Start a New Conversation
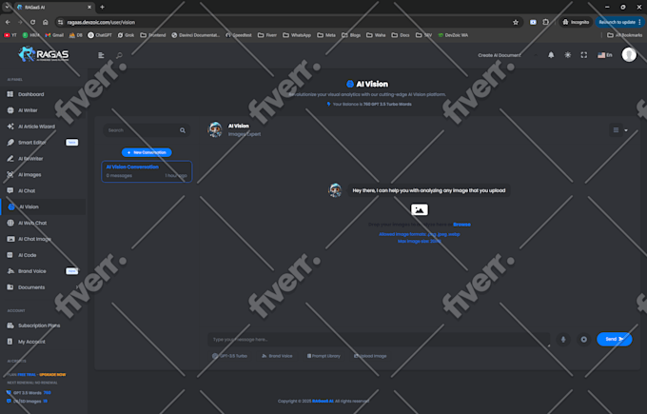647x414 pixels. [147, 152]
